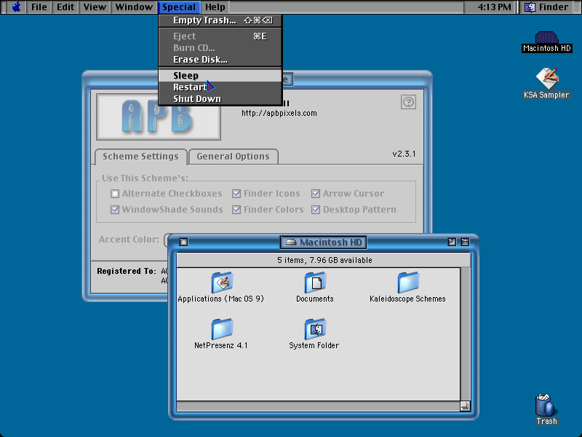
Task: Select the KSA Sampler desktop icon
Action: (546, 83)
